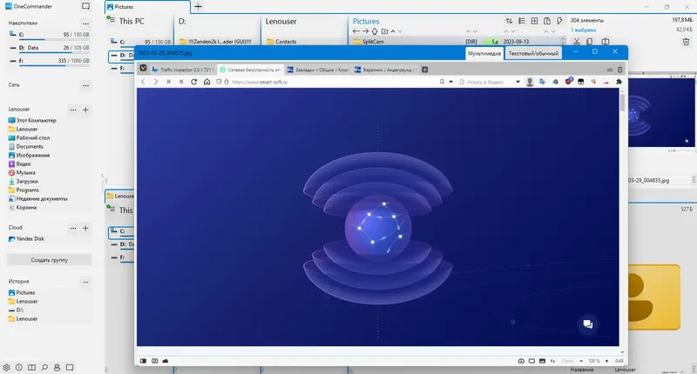
Task: Open the Накопители three-dot menu
Action: [x=85, y=23]
